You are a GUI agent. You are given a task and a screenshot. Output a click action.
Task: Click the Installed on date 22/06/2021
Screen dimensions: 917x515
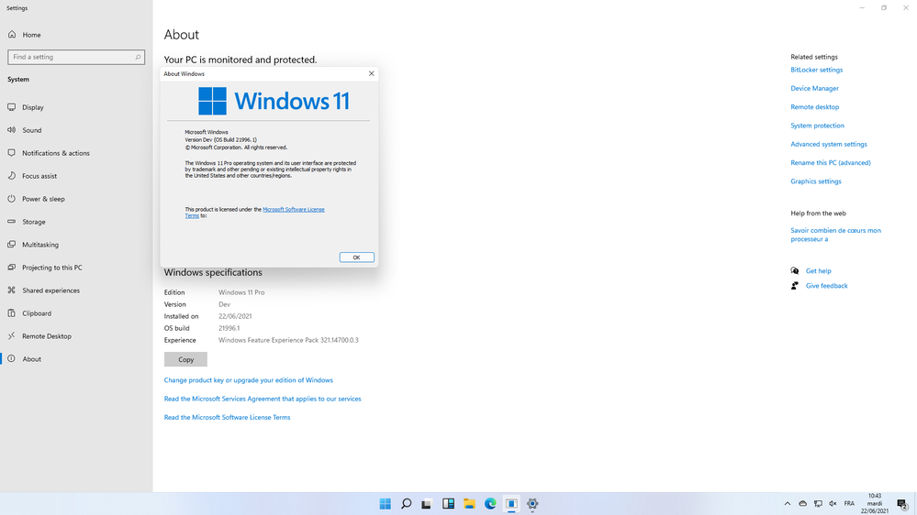pos(235,316)
